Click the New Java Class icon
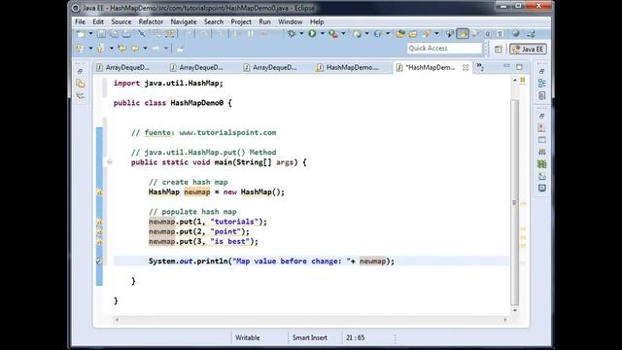 point(378,34)
